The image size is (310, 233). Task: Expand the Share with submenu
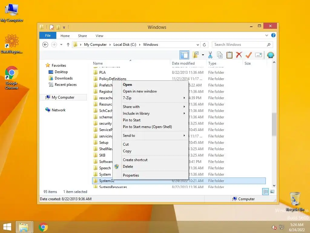click(x=150, y=106)
